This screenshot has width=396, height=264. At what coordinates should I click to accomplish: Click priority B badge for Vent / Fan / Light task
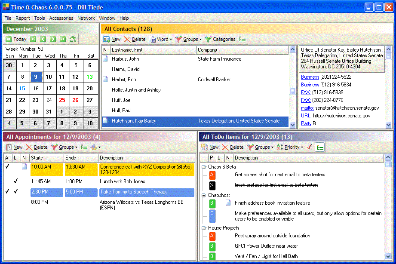(x=212, y=256)
